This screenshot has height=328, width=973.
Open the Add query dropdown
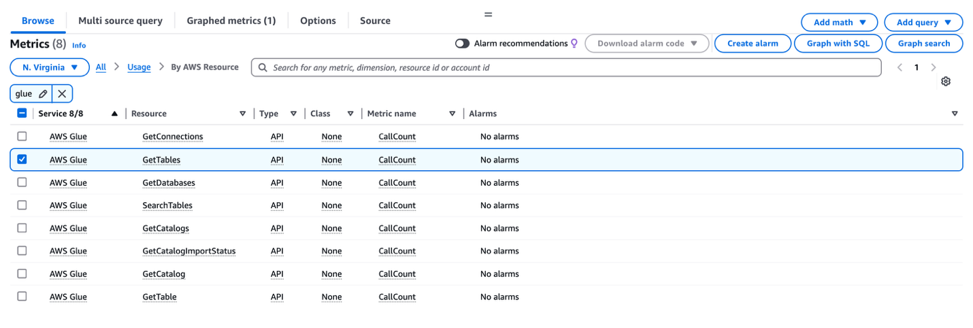(x=923, y=22)
